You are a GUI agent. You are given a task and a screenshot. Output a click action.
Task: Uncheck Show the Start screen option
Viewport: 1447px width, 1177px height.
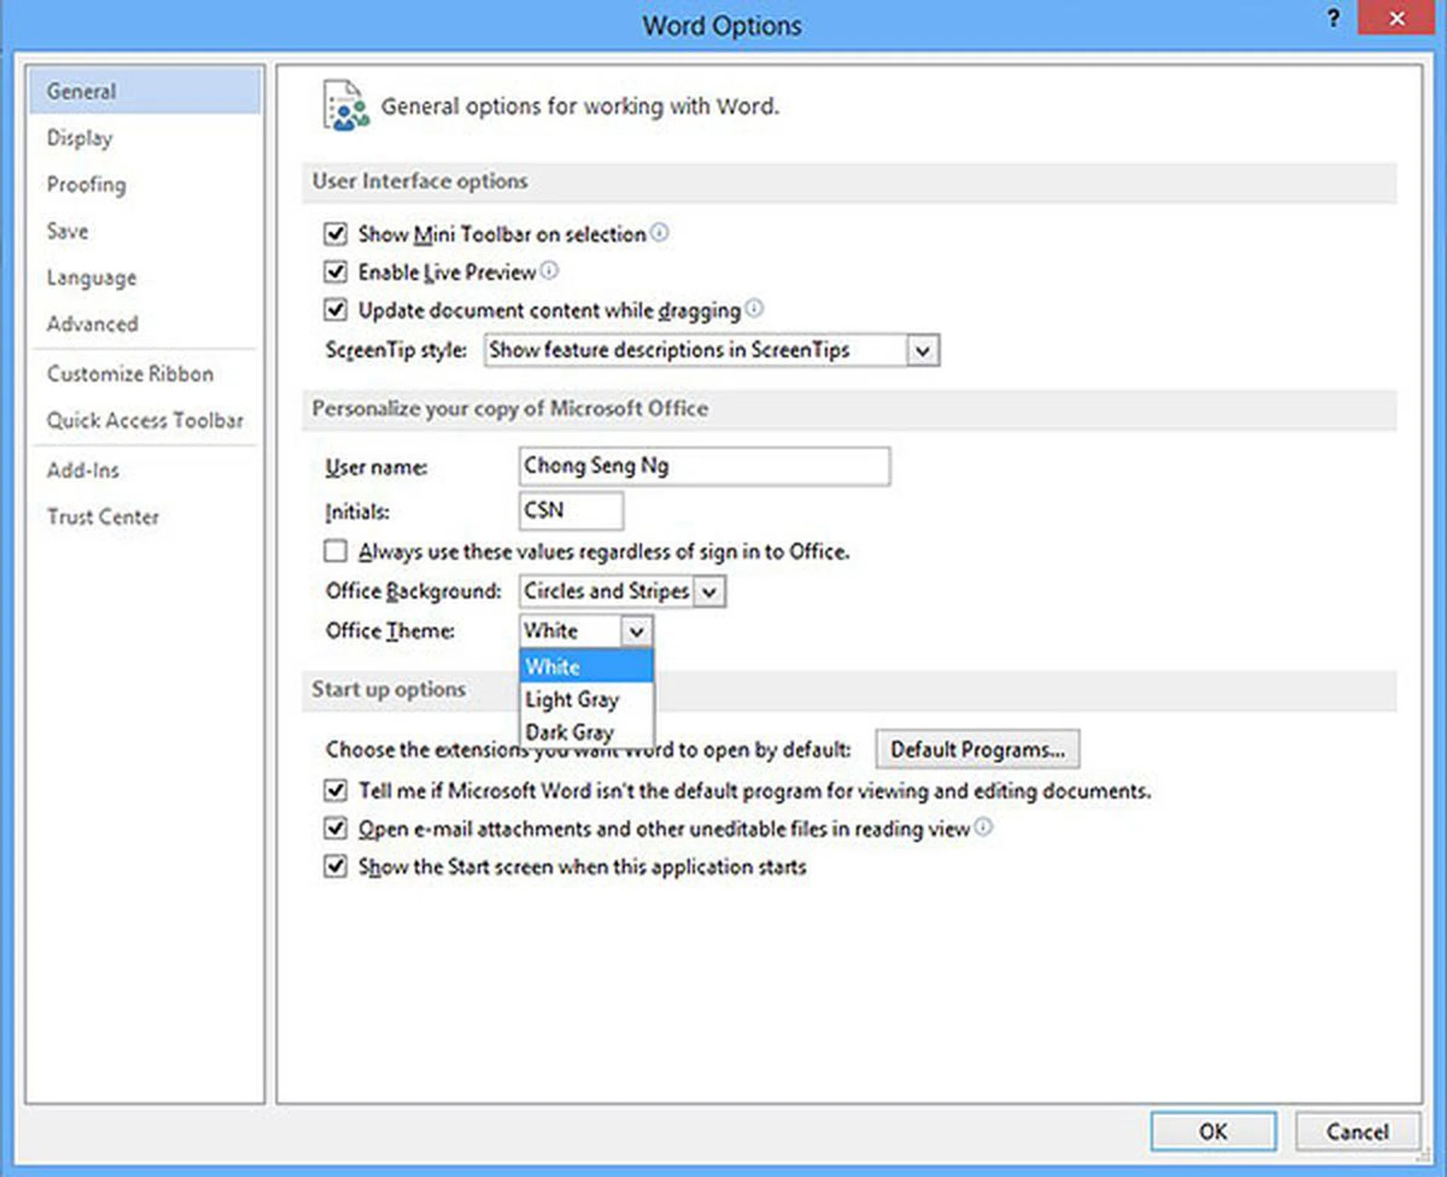335,867
